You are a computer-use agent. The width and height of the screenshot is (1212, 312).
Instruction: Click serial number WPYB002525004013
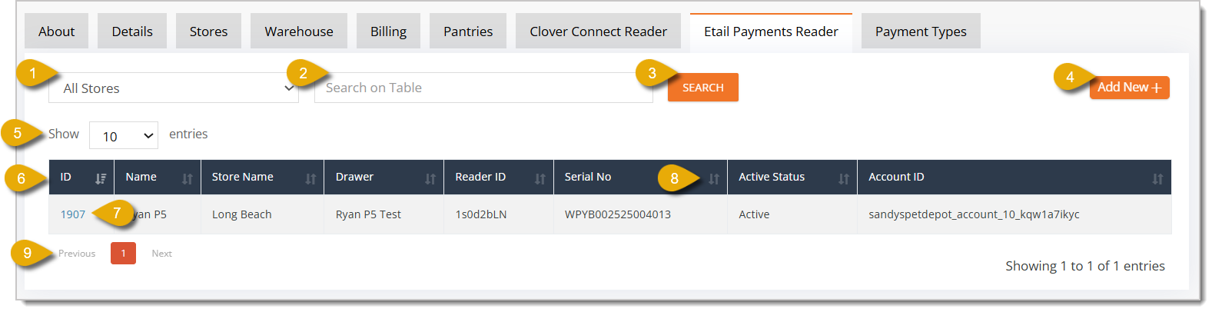[x=618, y=214]
